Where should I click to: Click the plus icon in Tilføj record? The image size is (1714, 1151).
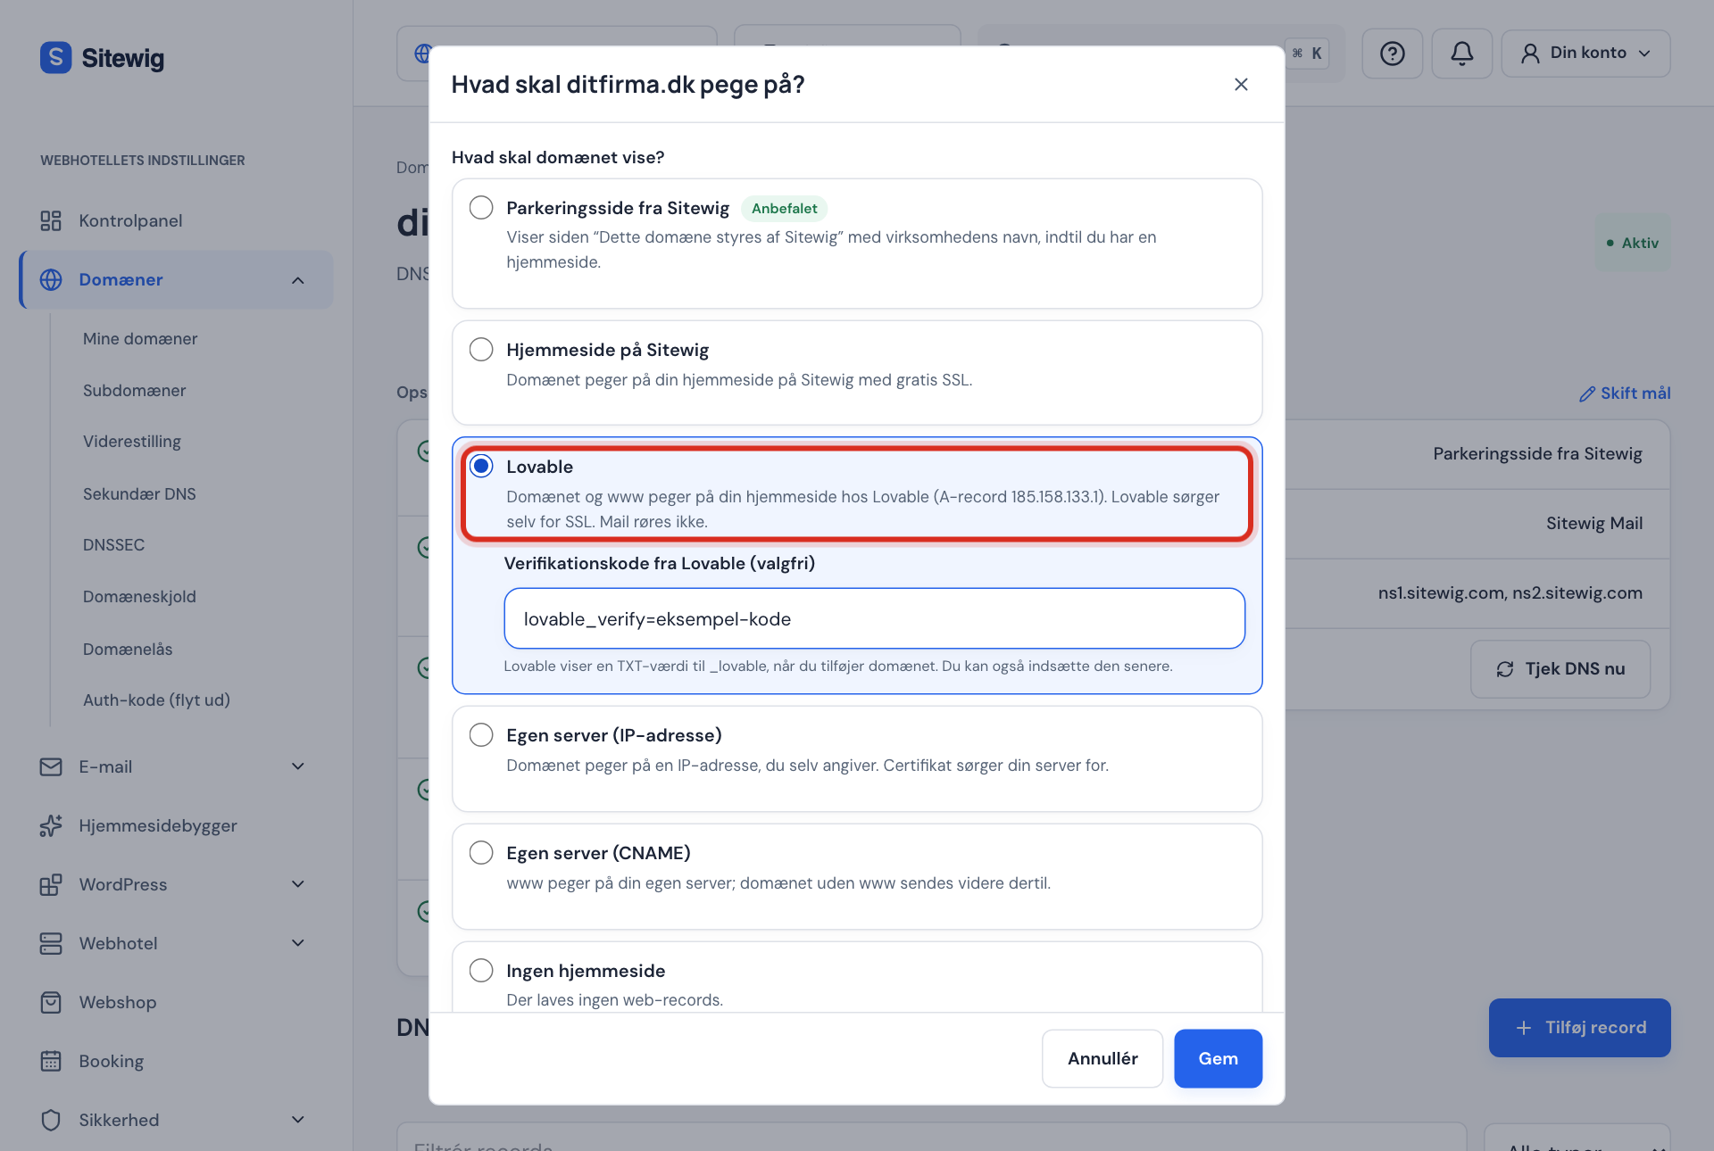[x=1524, y=1028]
